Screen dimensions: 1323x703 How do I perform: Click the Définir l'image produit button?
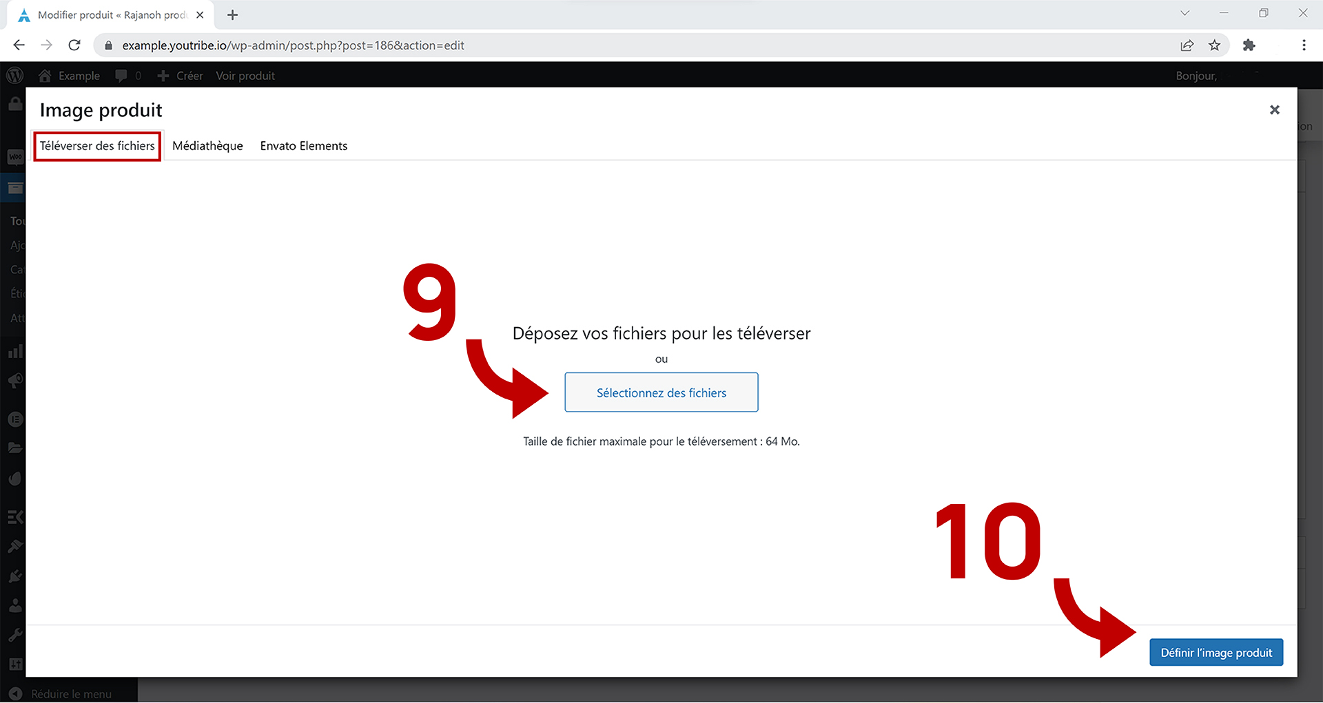1216,652
